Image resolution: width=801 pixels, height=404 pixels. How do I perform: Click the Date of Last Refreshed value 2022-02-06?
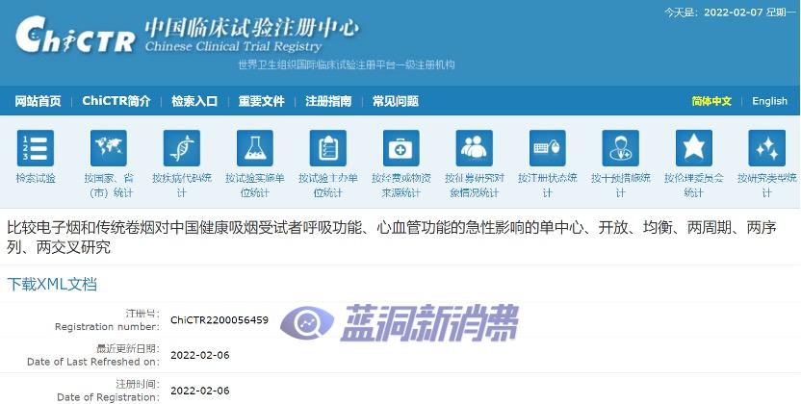[x=199, y=355]
